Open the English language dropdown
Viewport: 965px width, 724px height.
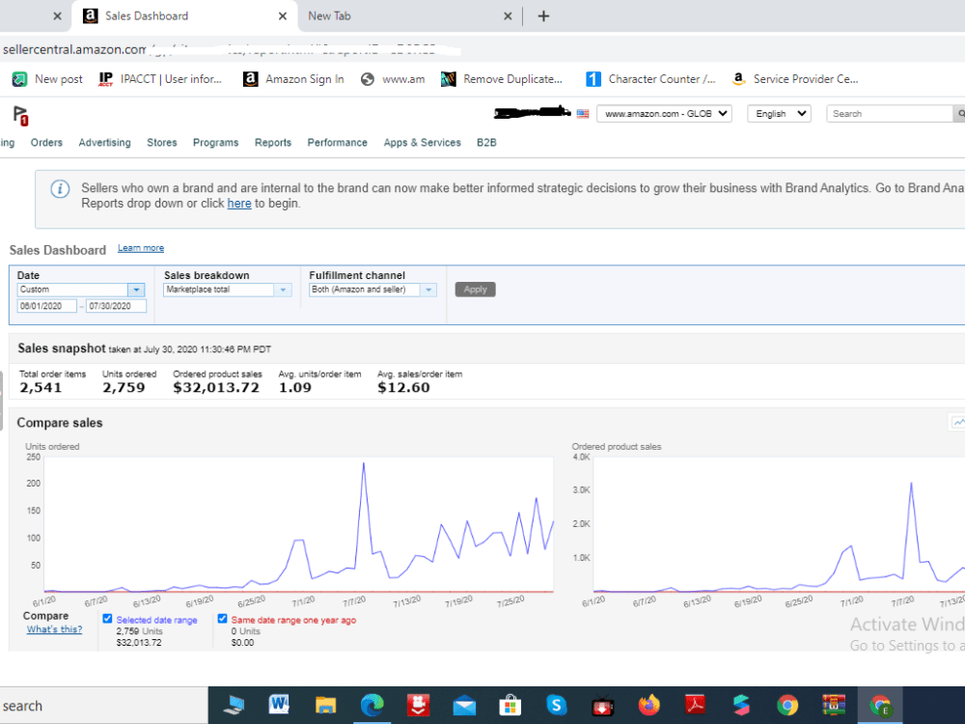pyautogui.click(x=779, y=114)
